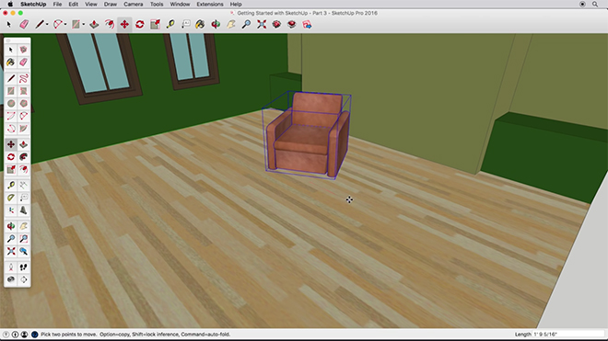Open the File menu
Screen dimensions: 608x341
[x=57, y=5]
